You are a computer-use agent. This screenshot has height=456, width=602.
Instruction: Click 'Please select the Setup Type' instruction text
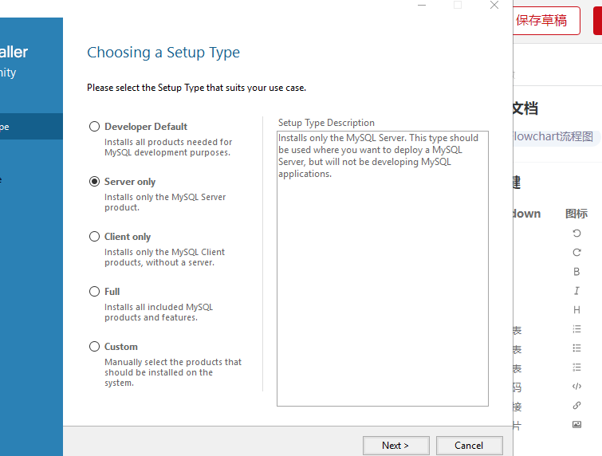(197, 88)
